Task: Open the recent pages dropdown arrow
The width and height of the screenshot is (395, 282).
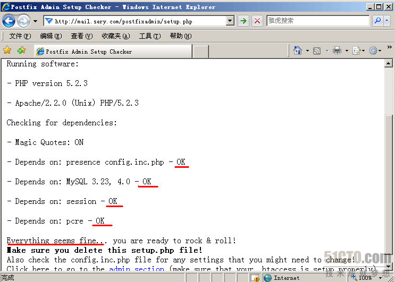Action: point(35,21)
